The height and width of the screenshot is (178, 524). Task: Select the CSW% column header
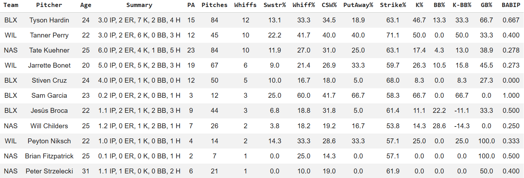click(x=329, y=5)
